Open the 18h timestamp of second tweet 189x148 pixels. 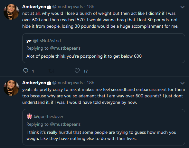click(90, 83)
